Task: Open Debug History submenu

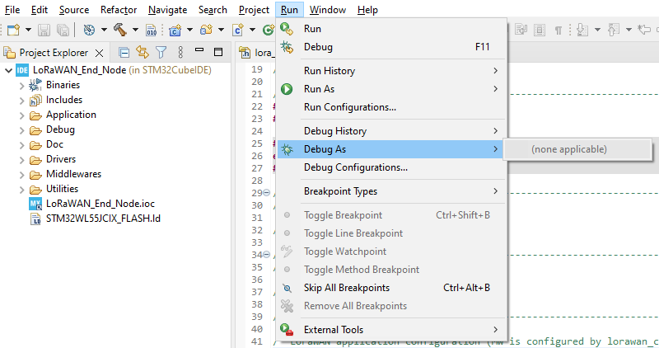Action: pyautogui.click(x=391, y=131)
